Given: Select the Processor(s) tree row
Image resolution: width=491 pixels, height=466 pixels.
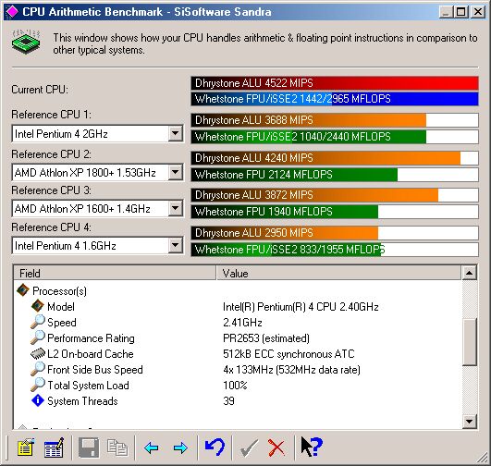Looking at the screenshot, I should pyautogui.click(x=59, y=291).
